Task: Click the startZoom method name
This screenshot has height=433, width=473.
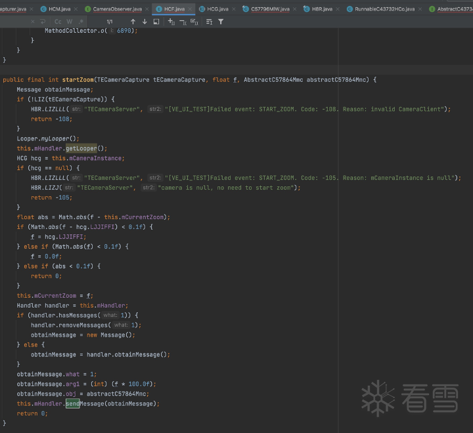Action: coord(76,79)
